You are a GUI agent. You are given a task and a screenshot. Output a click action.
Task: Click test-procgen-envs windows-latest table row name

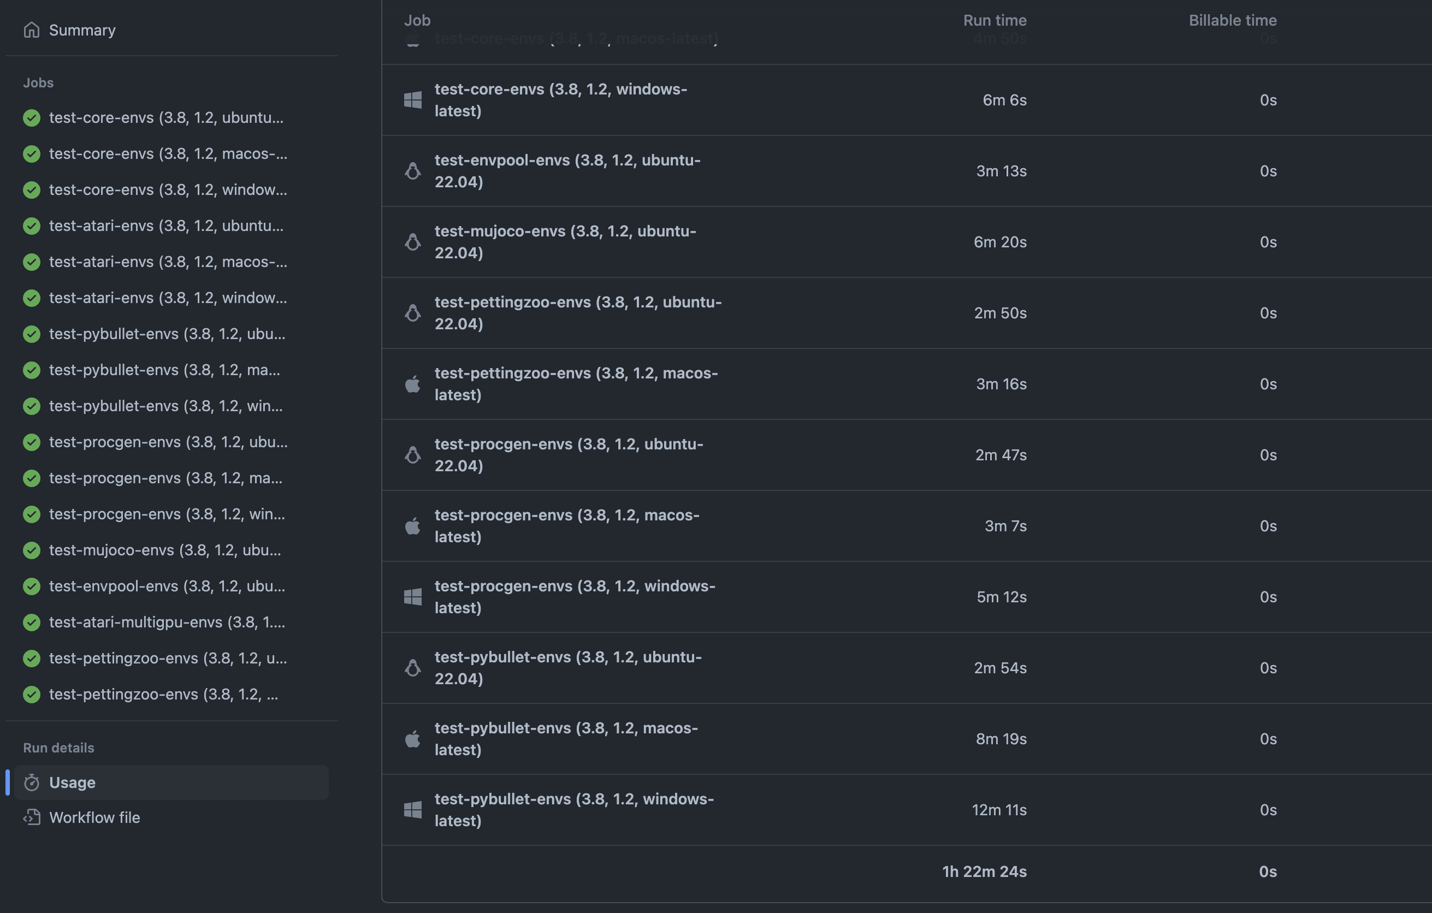click(575, 597)
